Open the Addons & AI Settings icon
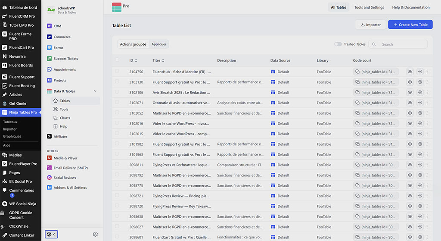441x241 pixels. click(49, 187)
